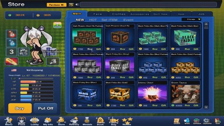Select the Event subcategory
This screenshot has width=224, height=126.
coord(128,20)
